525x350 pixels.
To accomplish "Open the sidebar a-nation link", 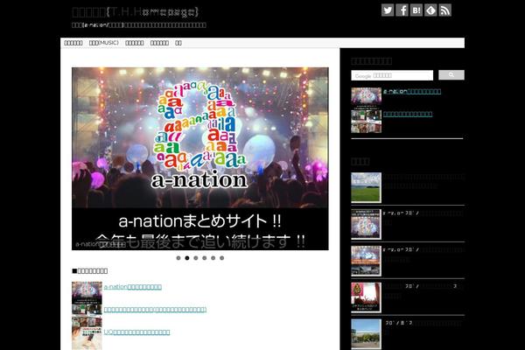I will pos(412,91).
